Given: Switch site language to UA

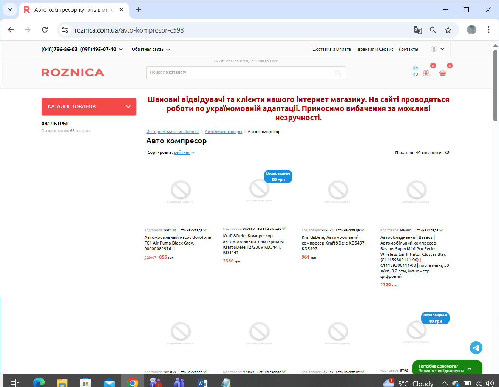Looking at the screenshot, I should [415, 68].
